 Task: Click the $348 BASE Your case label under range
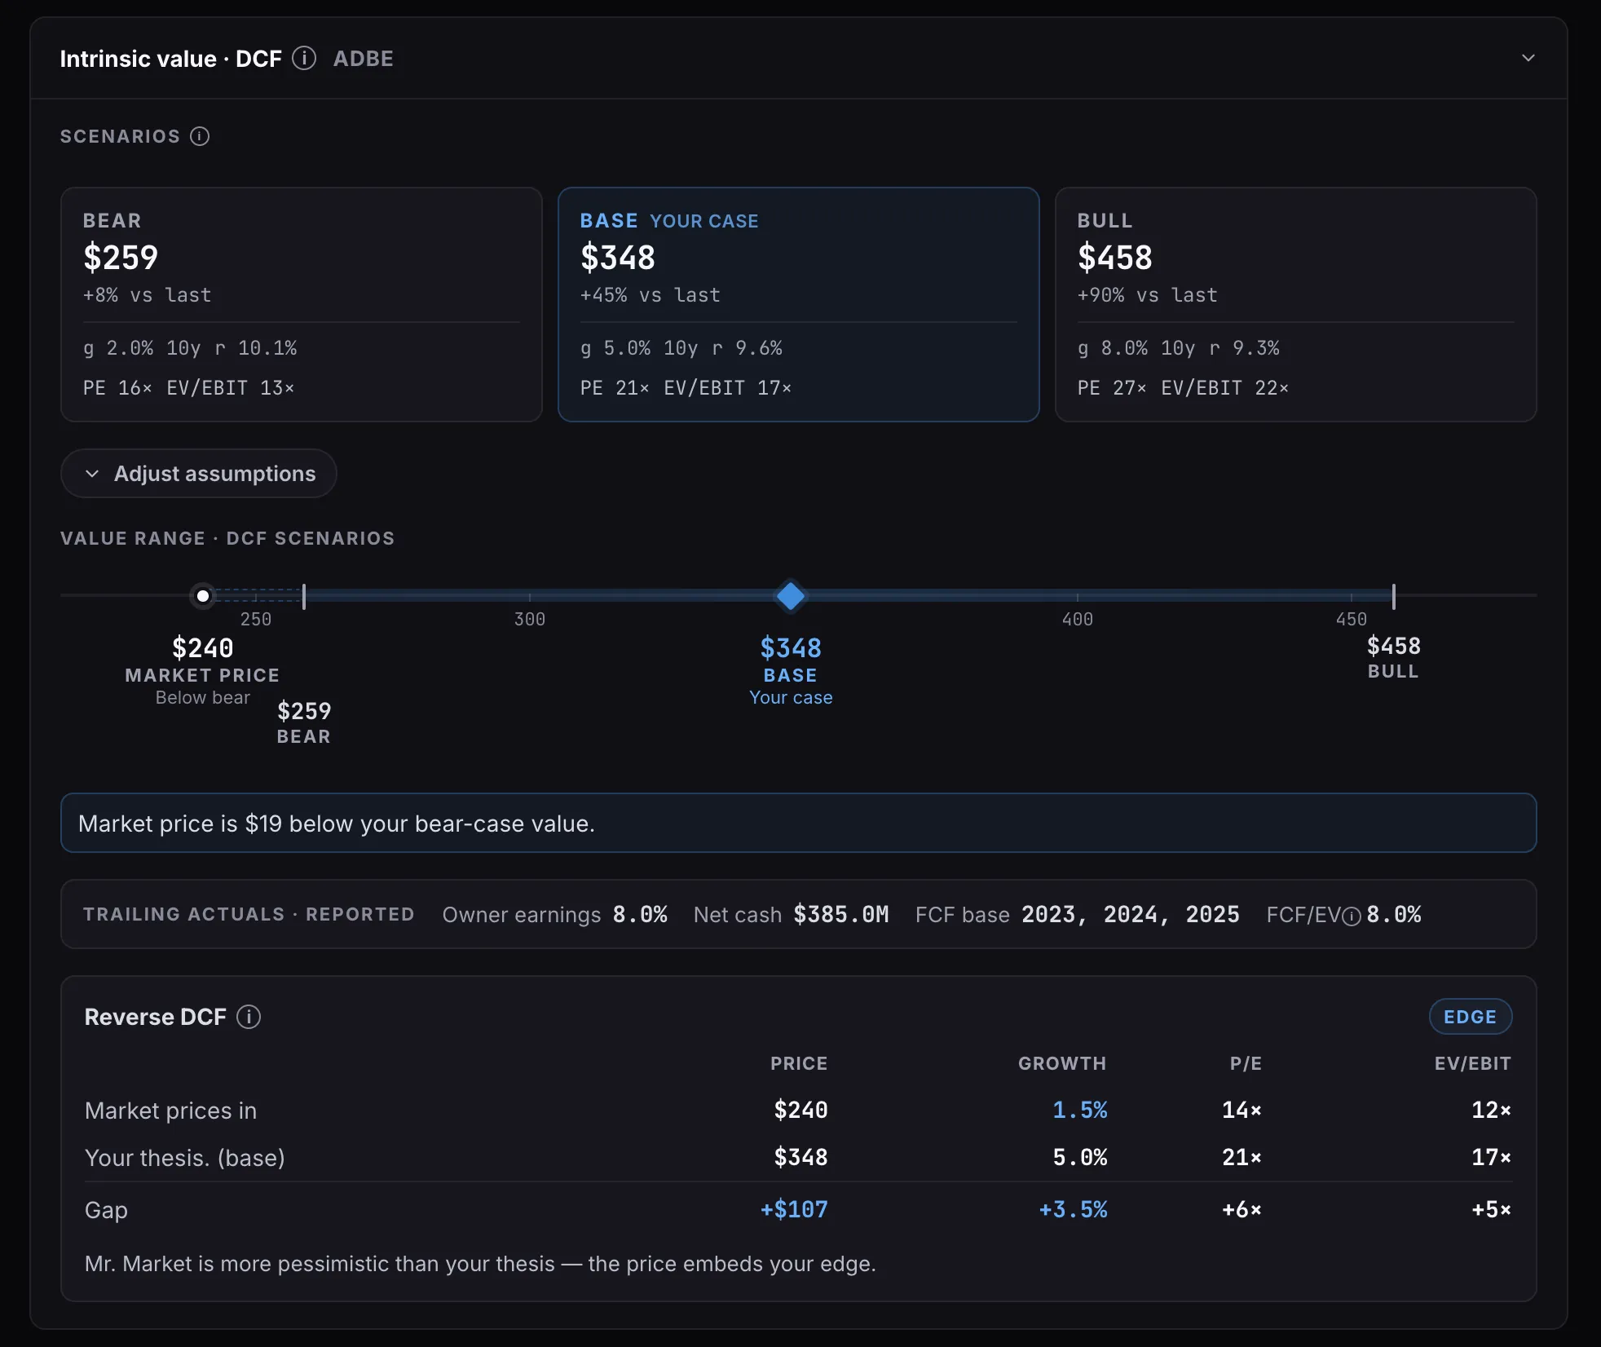coord(791,670)
